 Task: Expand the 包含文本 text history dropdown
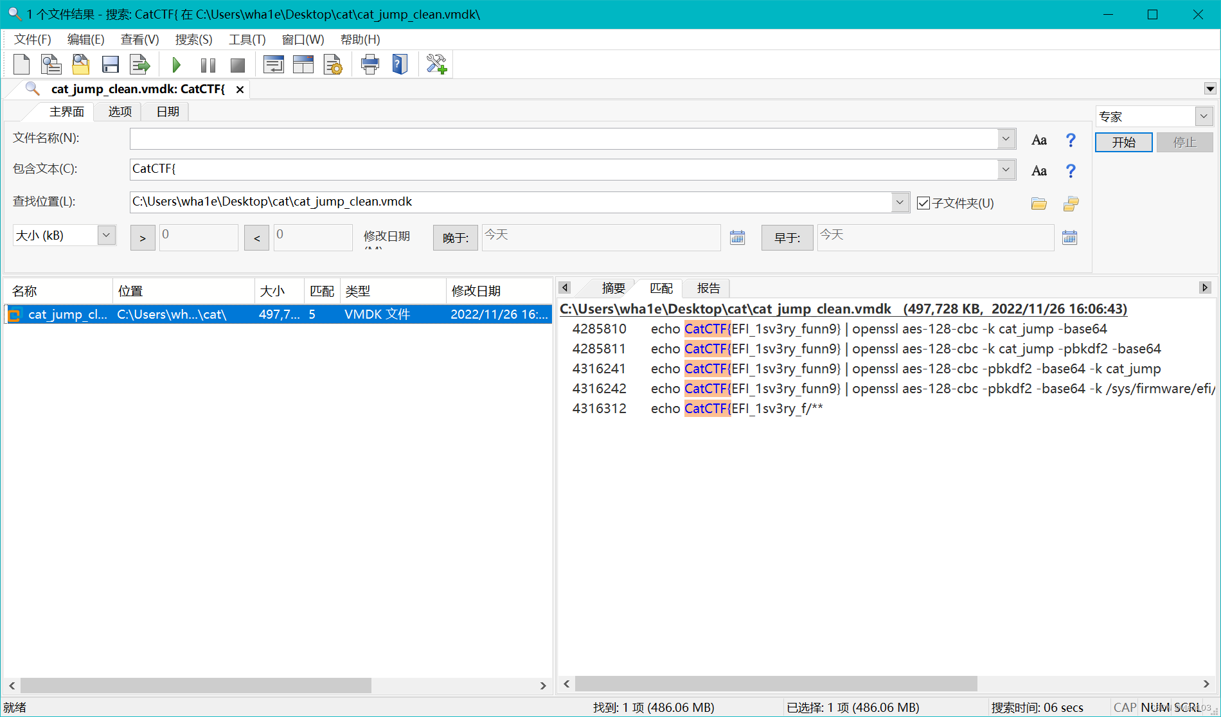pos(1006,170)
